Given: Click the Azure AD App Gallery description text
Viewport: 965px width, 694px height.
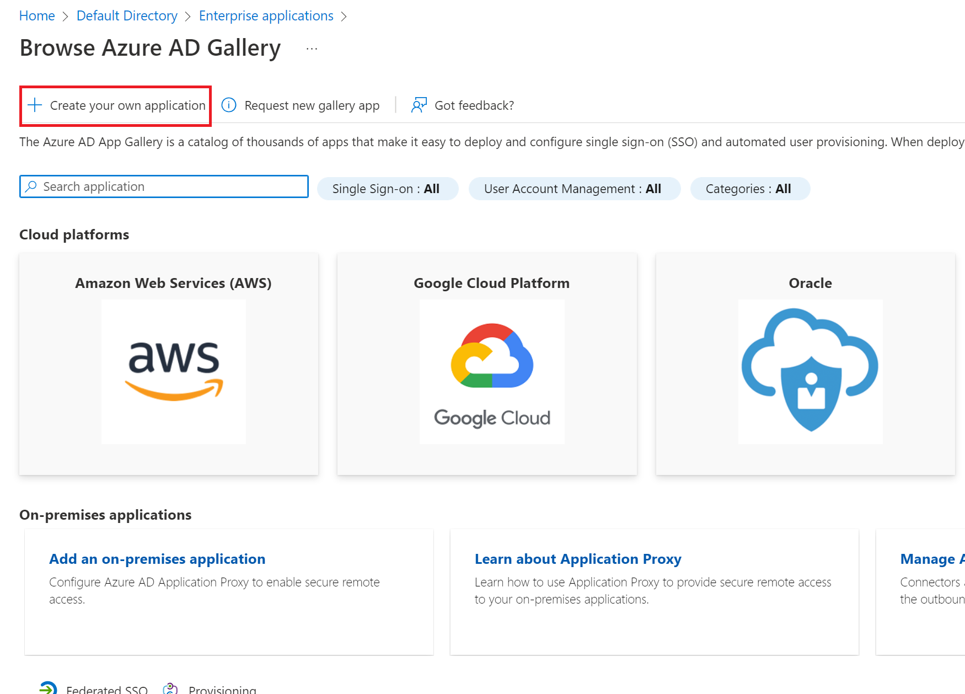Looking at the screenshot, I should 492,142.
